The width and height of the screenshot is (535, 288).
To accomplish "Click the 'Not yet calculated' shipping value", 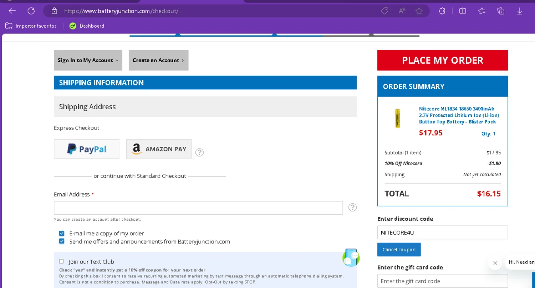I will coord(482,174).
